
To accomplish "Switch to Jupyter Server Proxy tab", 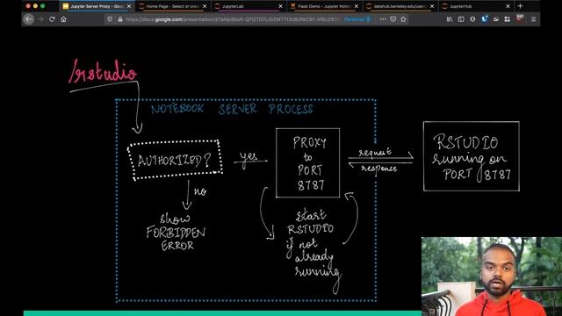I will click(97, 6).
